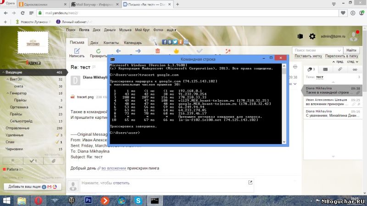Toggle unread messages filter button
Screen dimensions: 367x206
pyautogui.click(x=33, y=161)
